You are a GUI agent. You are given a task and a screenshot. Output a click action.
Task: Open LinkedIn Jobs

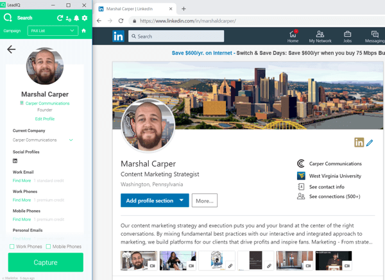click(347, 37)
